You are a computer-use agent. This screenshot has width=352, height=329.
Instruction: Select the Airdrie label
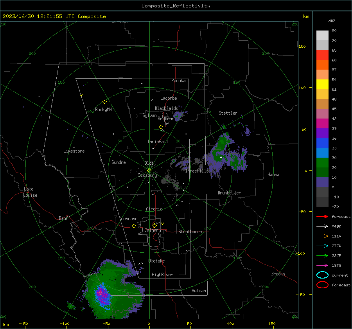pos(154,209)
